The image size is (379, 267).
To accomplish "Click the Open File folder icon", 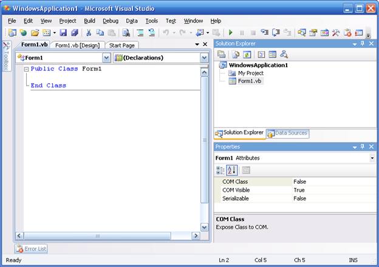I will pyautogui.click(x=35, y=32).
